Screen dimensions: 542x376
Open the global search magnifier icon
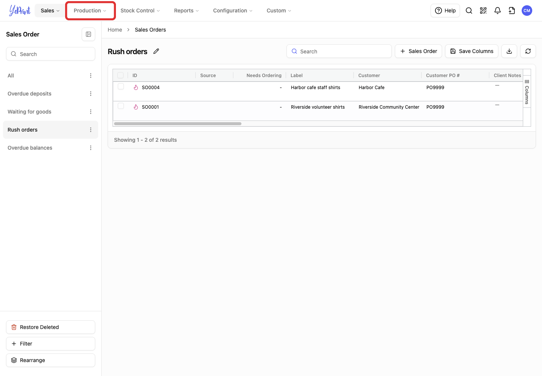click(469, 11)
